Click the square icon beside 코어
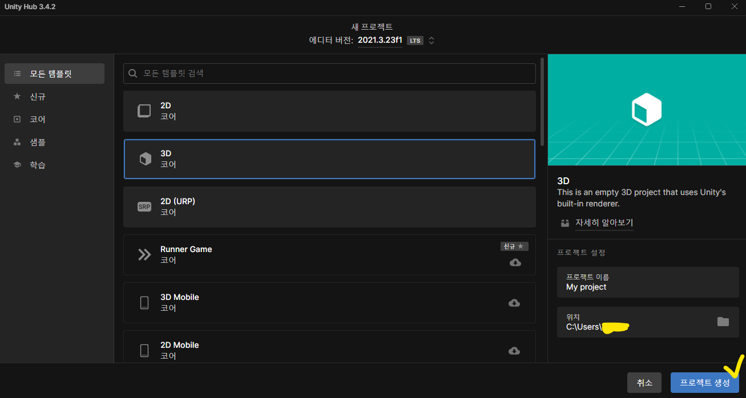Image resolution: width=746 pixels, height=398 pixels. coord(17,119)
